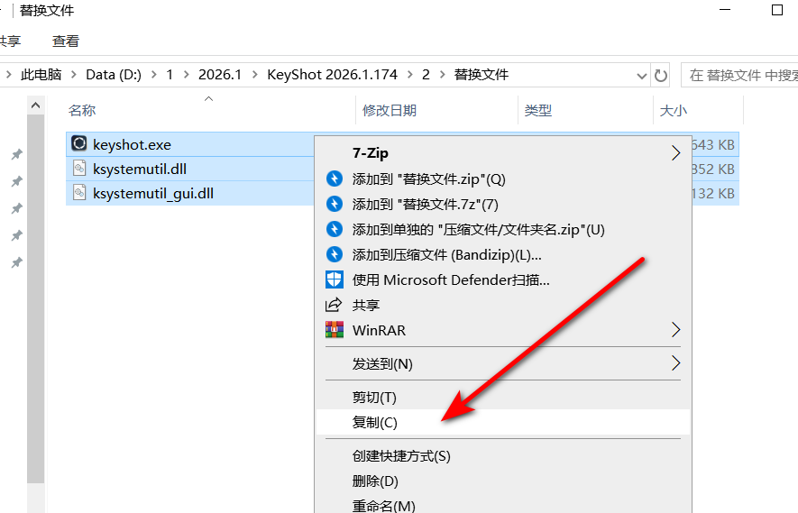Maximize the 替换文件 window
798x513 pixels.
[x=777, y=10]
